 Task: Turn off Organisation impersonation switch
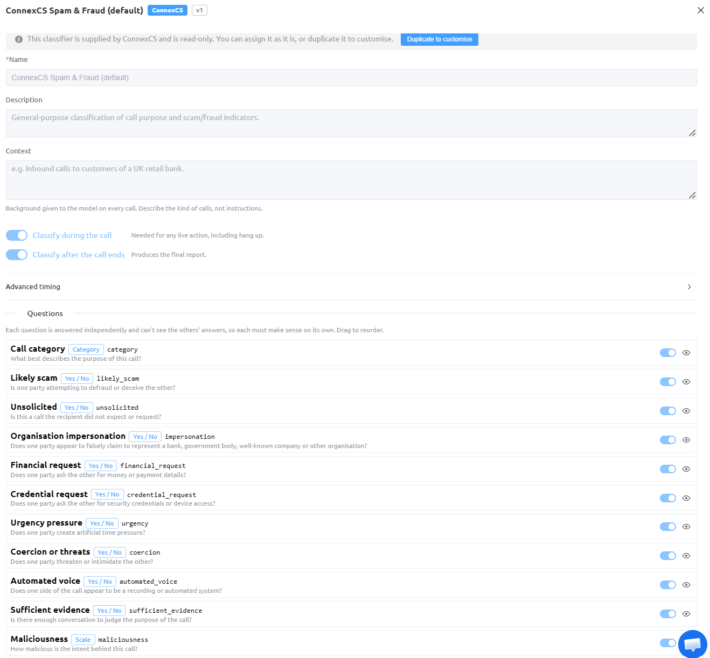pos(668,440)
